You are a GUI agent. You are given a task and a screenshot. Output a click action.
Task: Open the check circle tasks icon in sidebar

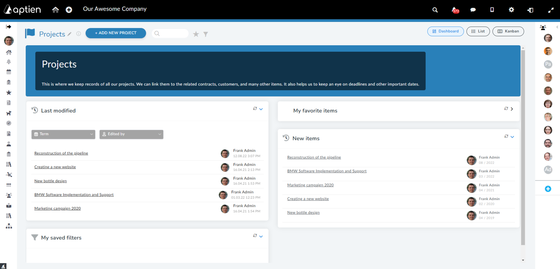pos(9,123)
